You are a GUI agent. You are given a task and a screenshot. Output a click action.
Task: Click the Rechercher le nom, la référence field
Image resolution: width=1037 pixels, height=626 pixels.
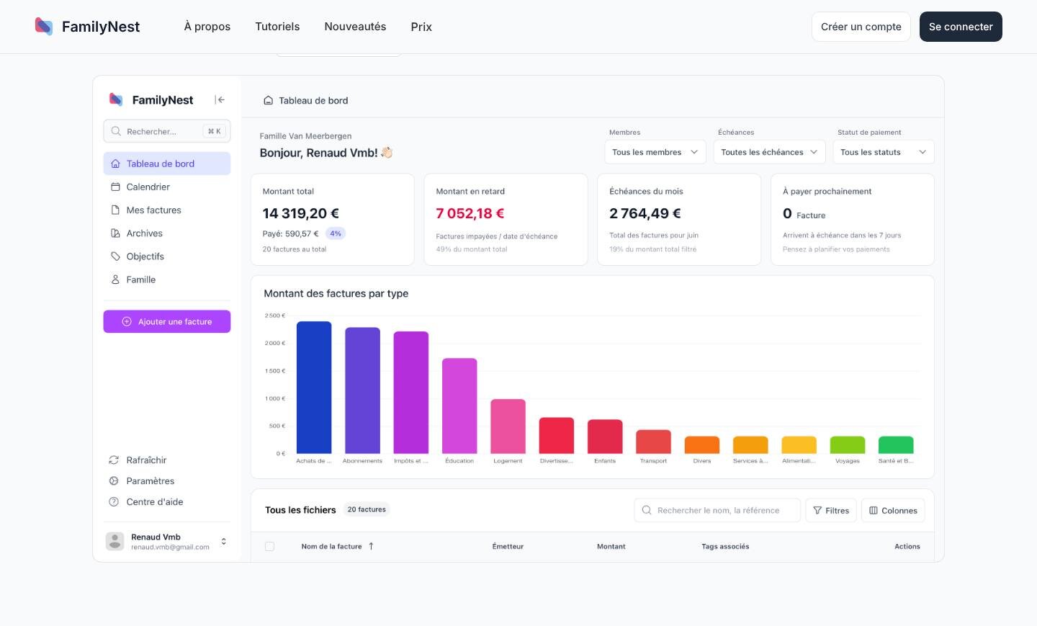(x=717, y=510)
